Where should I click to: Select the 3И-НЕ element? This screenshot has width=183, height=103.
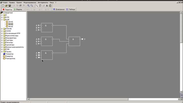pyautogui.click(x=11, y=24)
